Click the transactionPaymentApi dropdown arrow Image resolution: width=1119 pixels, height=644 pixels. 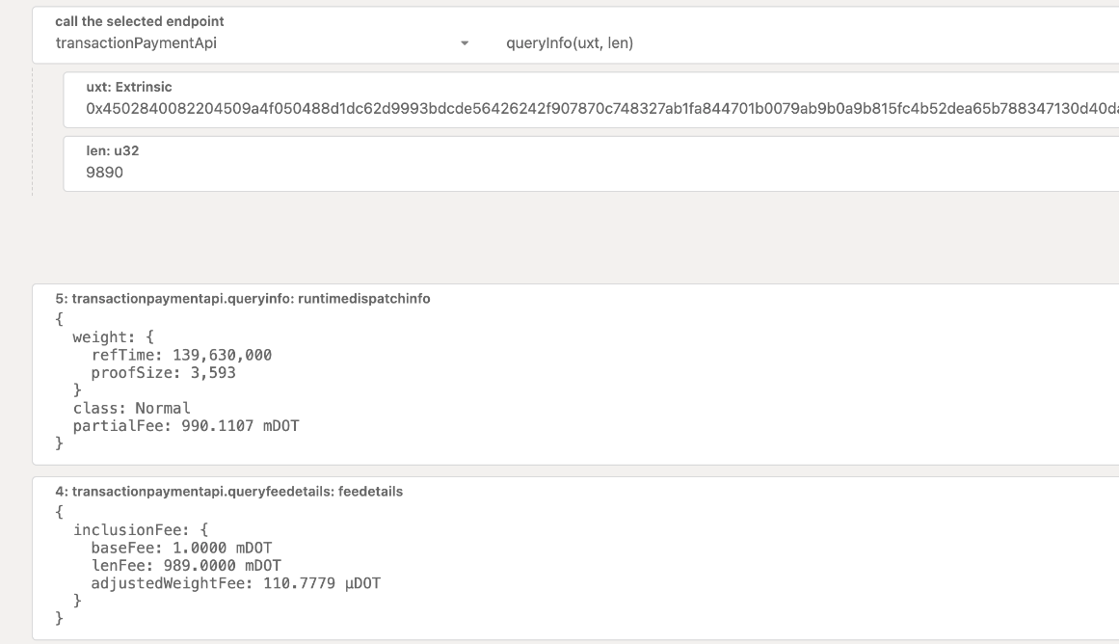pos(465,44)
